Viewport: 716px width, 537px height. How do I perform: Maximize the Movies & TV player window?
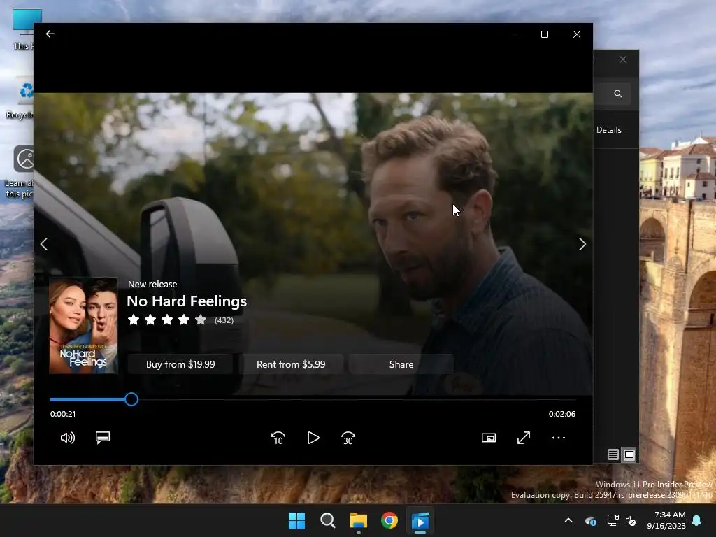(x=544, y=34)
